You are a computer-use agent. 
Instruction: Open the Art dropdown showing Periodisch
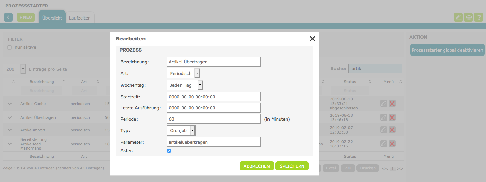click(x=183, y=74)
